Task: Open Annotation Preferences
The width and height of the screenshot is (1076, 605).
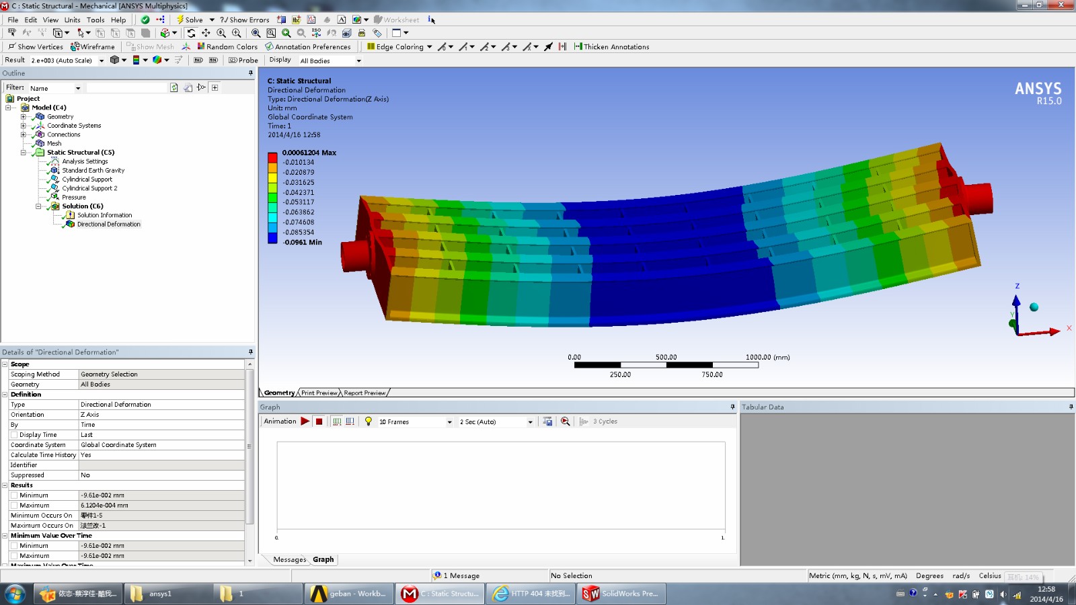Action: (x=309, y=46)
